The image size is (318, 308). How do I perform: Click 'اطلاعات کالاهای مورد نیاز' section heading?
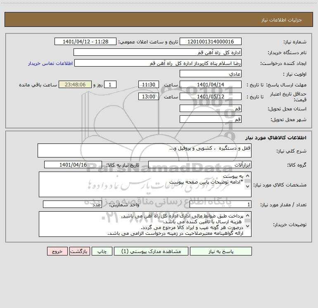275,138
